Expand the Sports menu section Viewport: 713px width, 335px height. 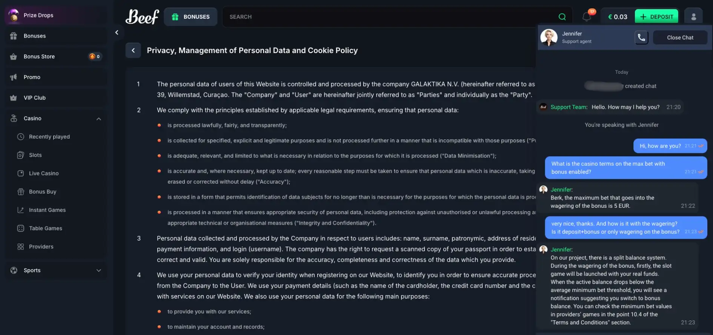pos(99,270)
